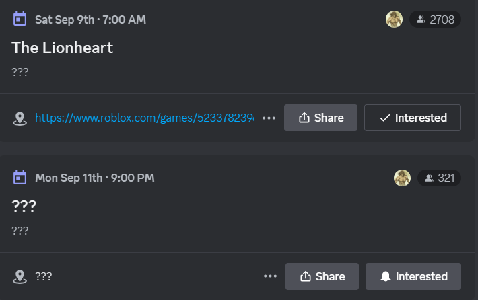Open the ??? event title on Sep 11th

tap(24, 206)
